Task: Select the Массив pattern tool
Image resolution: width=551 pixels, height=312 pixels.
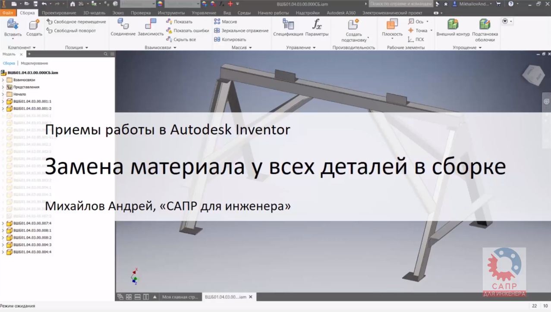Action: tap(225, 21)
